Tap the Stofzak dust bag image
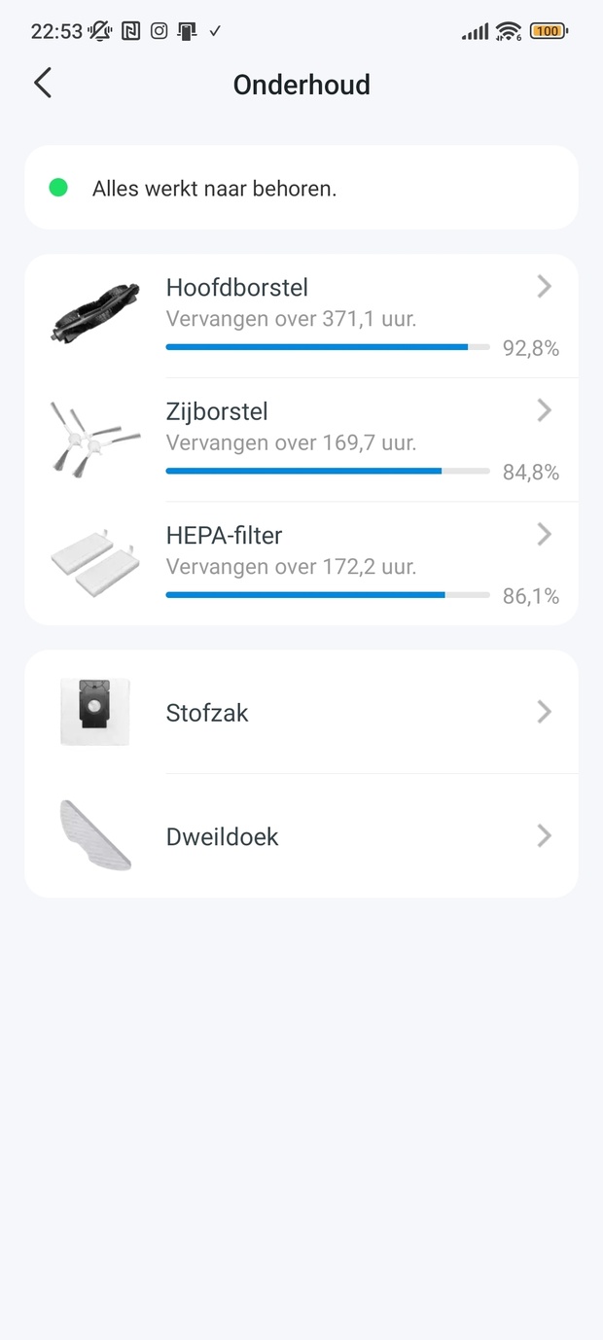The height and width of the screenshot is (1340, 603). 95,713
